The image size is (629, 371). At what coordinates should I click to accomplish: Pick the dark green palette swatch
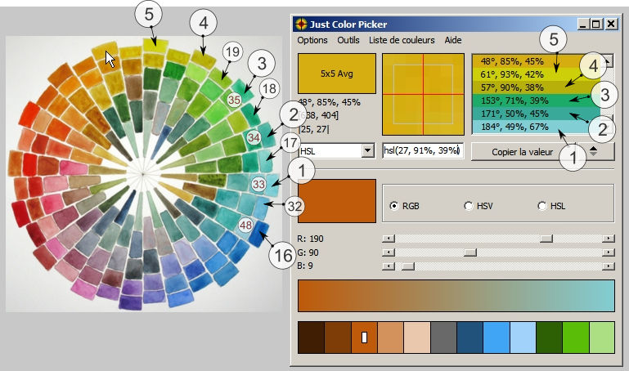coord(549,337)
